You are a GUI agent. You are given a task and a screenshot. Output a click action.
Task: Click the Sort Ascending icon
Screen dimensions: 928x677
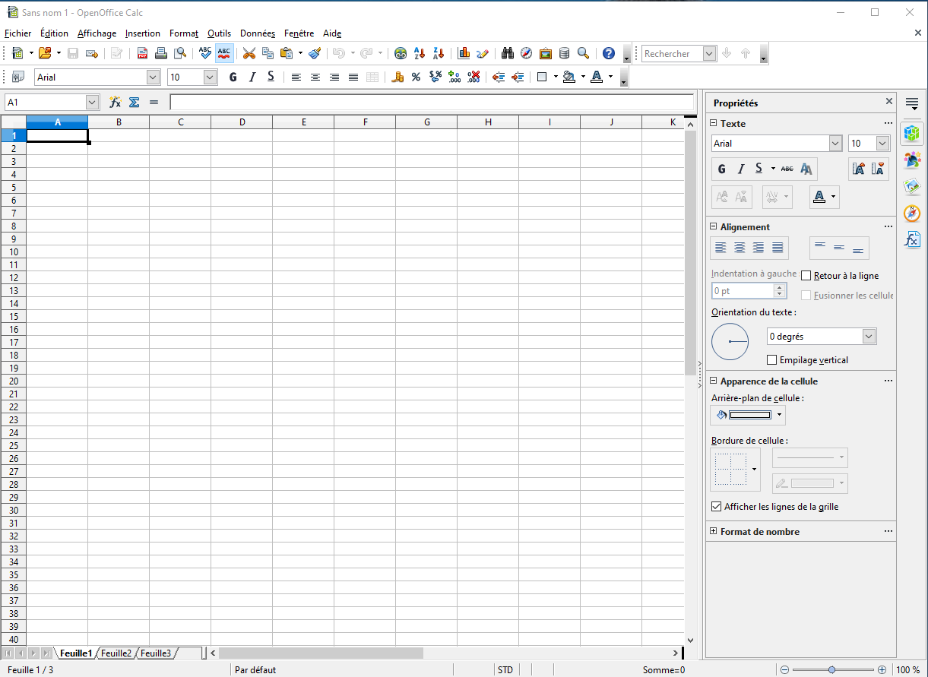pyautogui.click(x=419, y=53)
